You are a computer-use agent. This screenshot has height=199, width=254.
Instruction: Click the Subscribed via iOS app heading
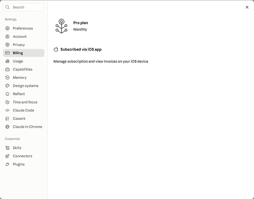pos(81,49)
